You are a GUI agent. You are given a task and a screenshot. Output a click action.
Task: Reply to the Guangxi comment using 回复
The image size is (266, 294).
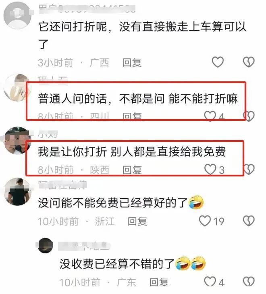pyautogui.click(x=132, y=62)
